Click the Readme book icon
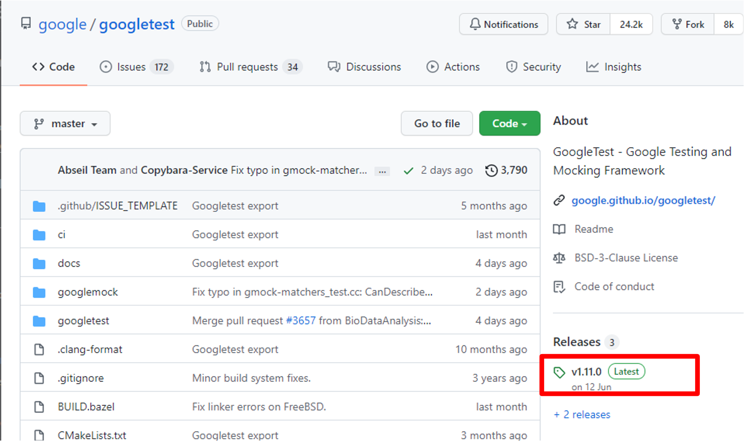The image size is (744, 441). point(559,229)
